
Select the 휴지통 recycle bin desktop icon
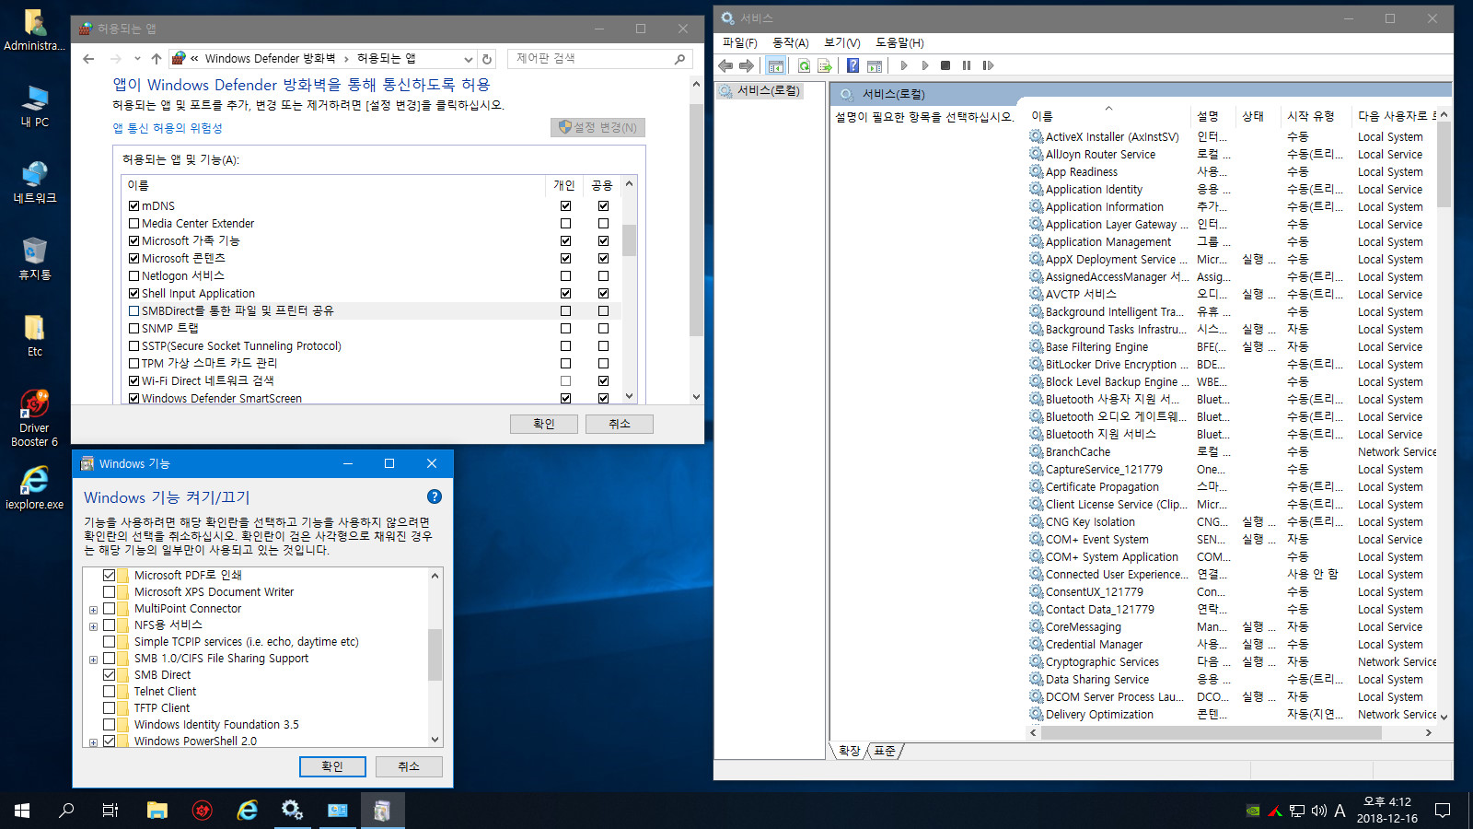tap(34, 258)
